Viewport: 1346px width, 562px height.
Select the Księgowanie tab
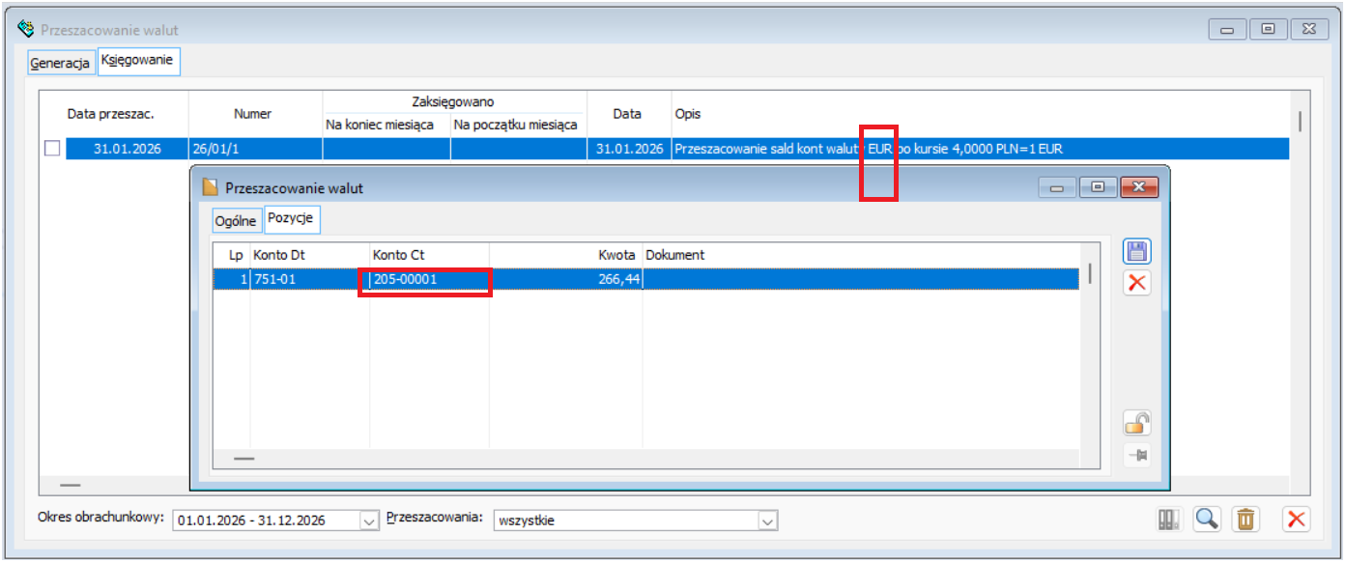click(x=137, y=60)
